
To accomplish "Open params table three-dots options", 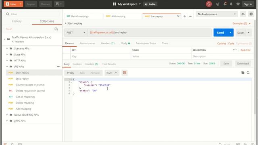I will pos(235,50).
